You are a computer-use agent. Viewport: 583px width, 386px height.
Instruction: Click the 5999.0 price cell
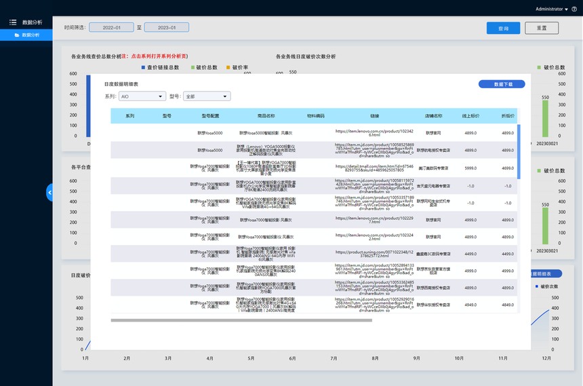pos(470,168)
